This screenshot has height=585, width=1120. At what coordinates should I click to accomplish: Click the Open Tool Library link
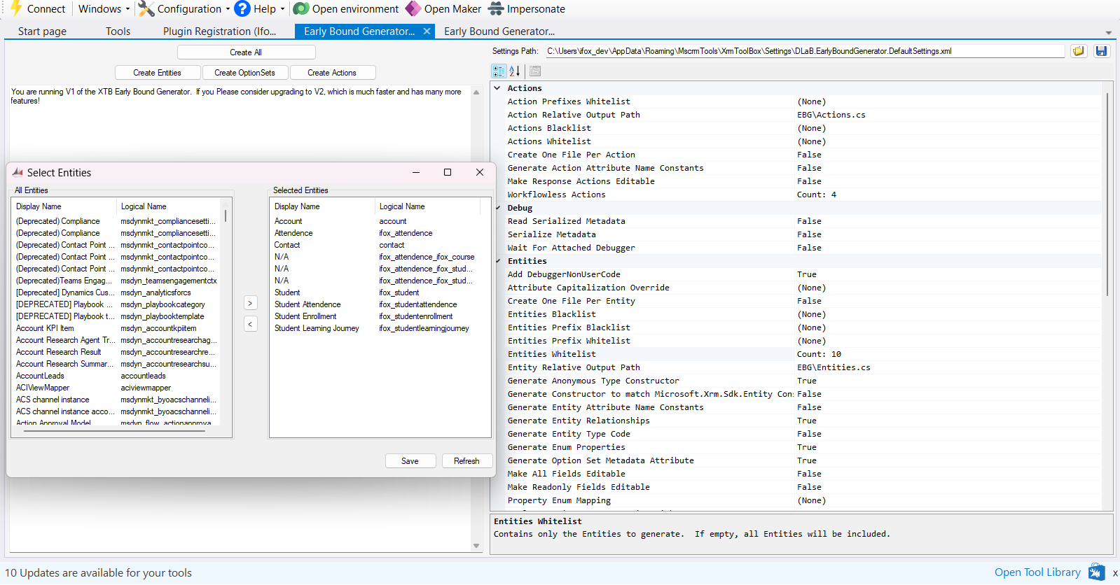pyautogui.click(x=1037, y=572)
